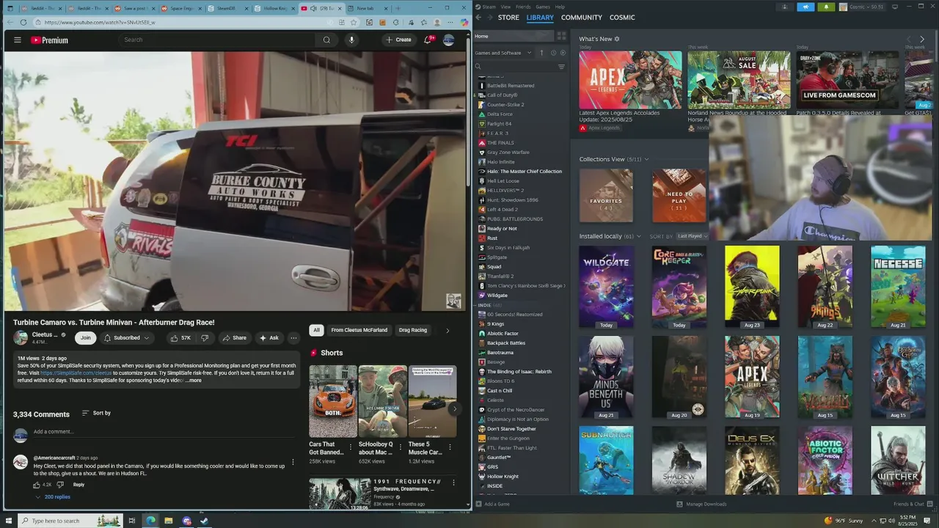The width and height of the screenshot is (939, 528).
Task: Switch to the Hollow Knight browser tab
Action: pos(274,8)
